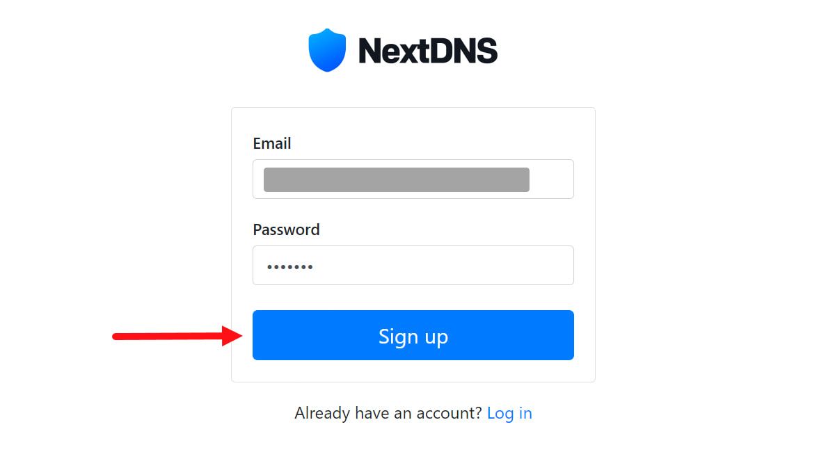Navigate to login via the Log in link
This screenshot has width=835, height=452.
(510, 413)
